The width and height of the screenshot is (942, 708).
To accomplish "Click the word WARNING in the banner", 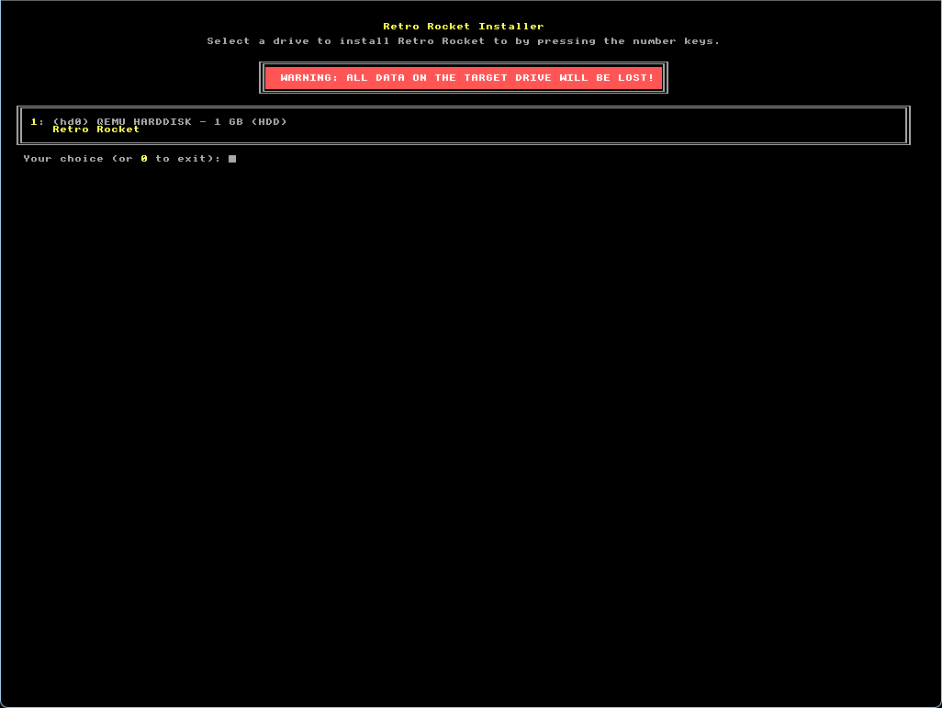I will (308, 78).
